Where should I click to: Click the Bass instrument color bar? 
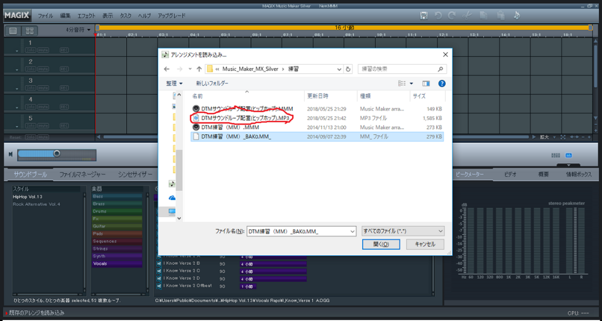click(117, 196)
